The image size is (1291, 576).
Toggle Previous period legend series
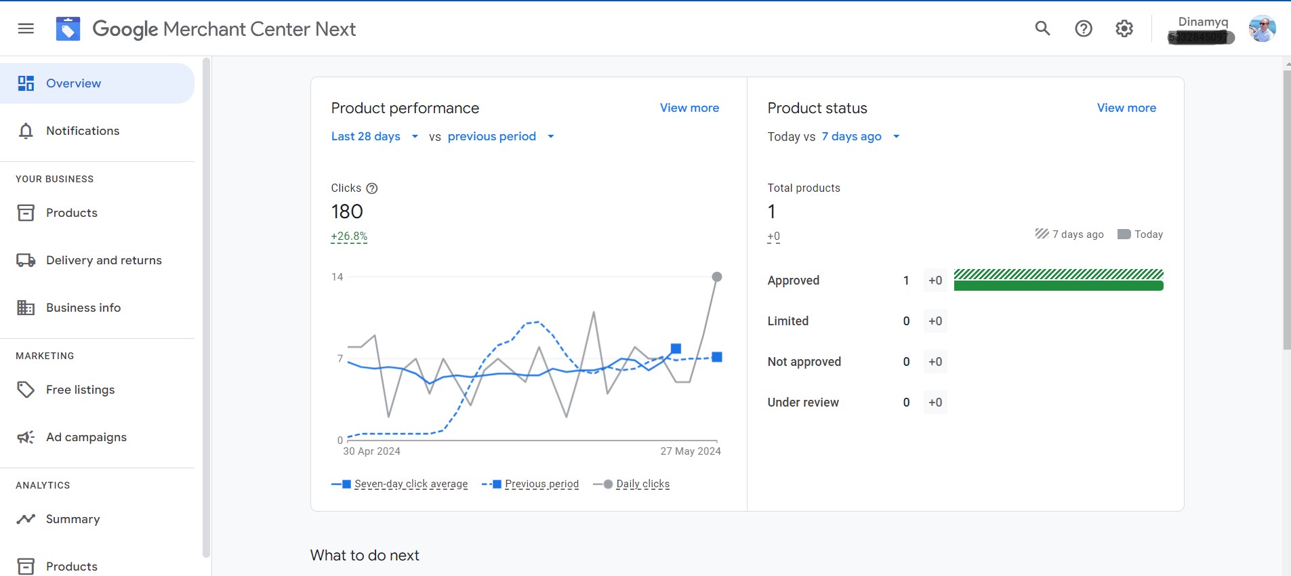(x=530, y=484)
